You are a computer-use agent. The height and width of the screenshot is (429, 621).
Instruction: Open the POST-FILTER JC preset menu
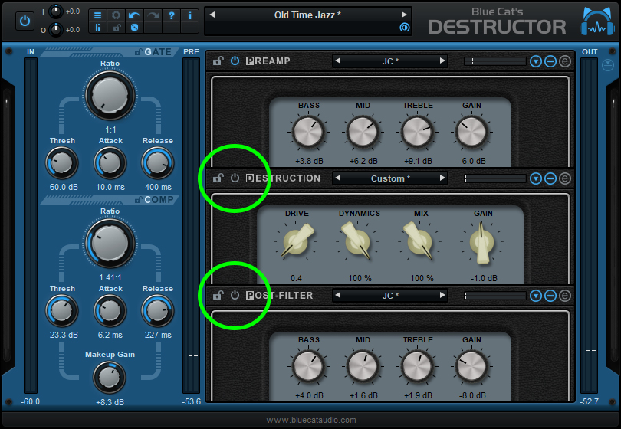tap(390, 296)
